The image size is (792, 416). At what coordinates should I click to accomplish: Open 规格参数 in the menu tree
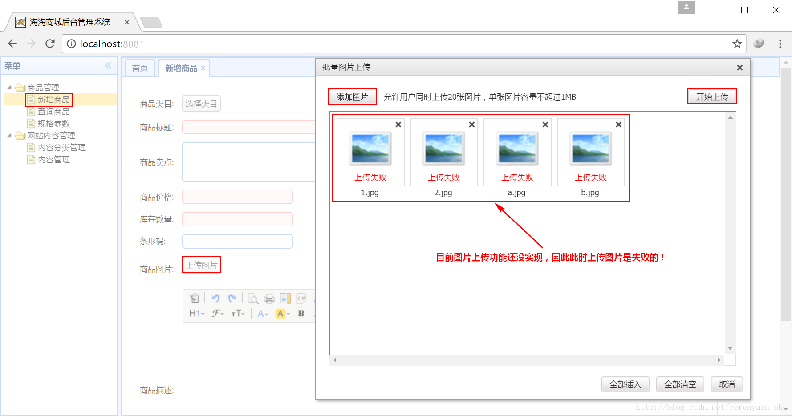tap(54, 124)
